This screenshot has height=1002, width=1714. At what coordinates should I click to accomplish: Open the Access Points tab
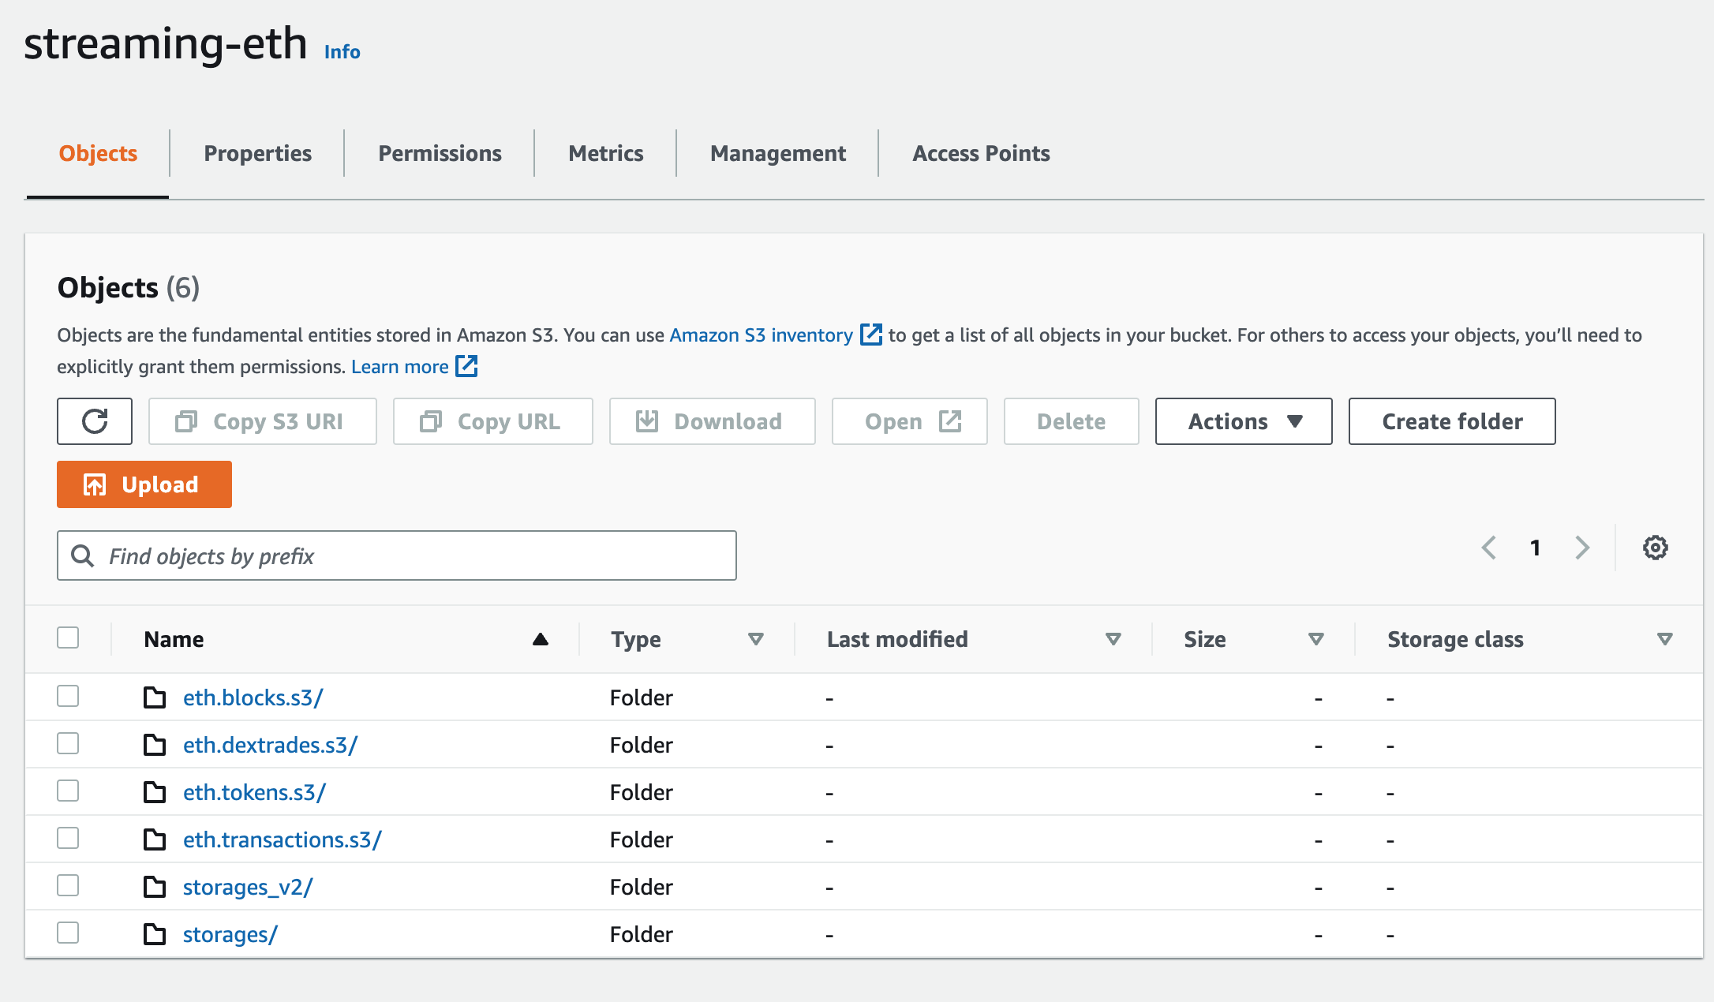coord(981,153)
